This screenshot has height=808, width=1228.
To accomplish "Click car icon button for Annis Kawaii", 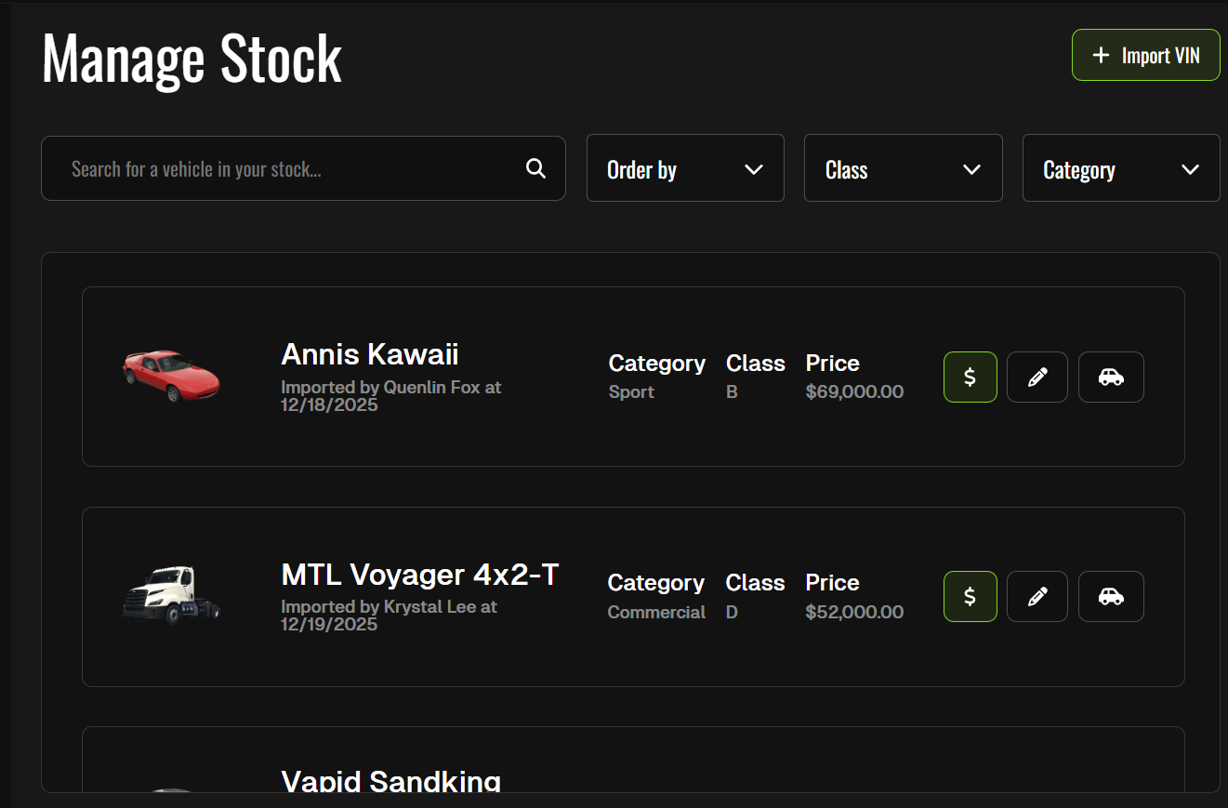I will click(1111, 377).
